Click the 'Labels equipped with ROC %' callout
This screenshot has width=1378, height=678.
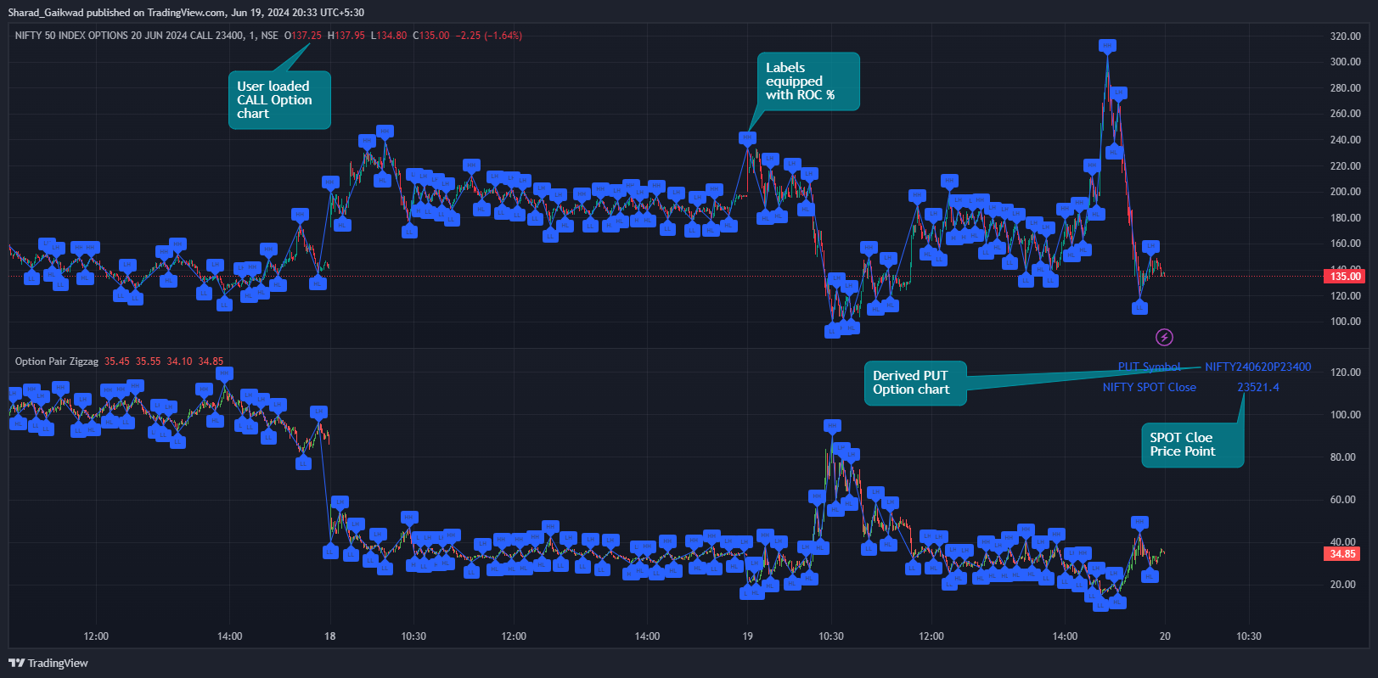(808, 81)
